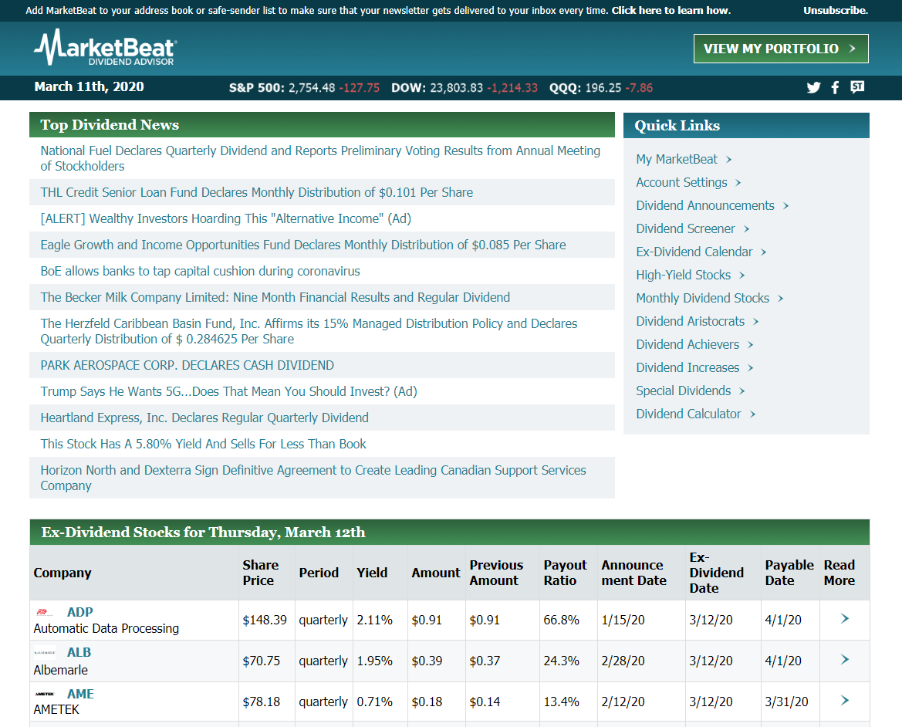Click the Albemarle company logo
The width and height of the screenshot is (902, 727).
(44, 653)
